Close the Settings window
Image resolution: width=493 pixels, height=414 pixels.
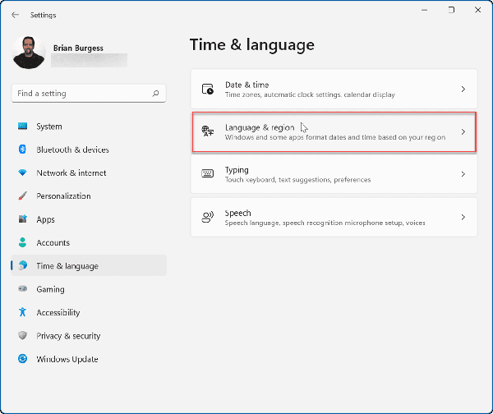point(478,10)
